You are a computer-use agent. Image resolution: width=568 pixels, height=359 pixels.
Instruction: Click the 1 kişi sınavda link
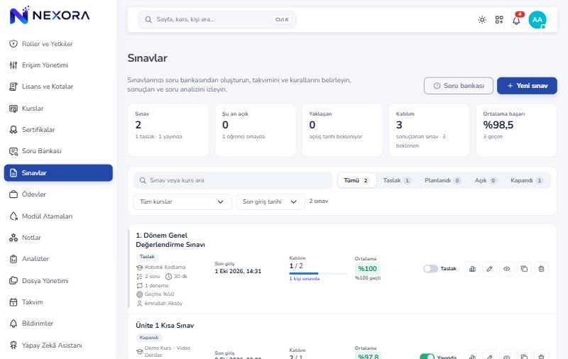tap(305, 279)
